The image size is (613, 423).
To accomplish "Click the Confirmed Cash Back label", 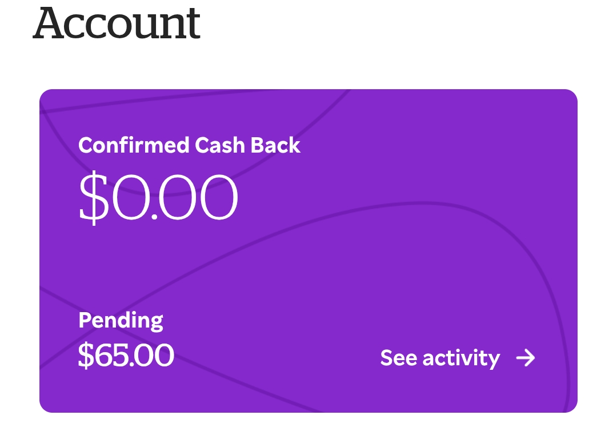I will (189, 145).
